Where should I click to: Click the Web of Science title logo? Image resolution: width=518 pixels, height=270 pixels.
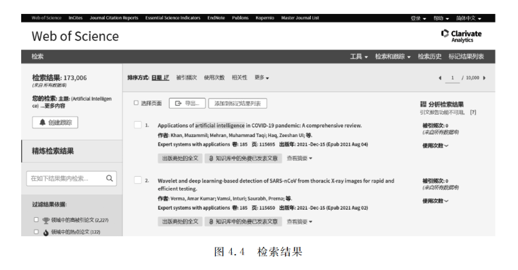click(x=75, y=36)
